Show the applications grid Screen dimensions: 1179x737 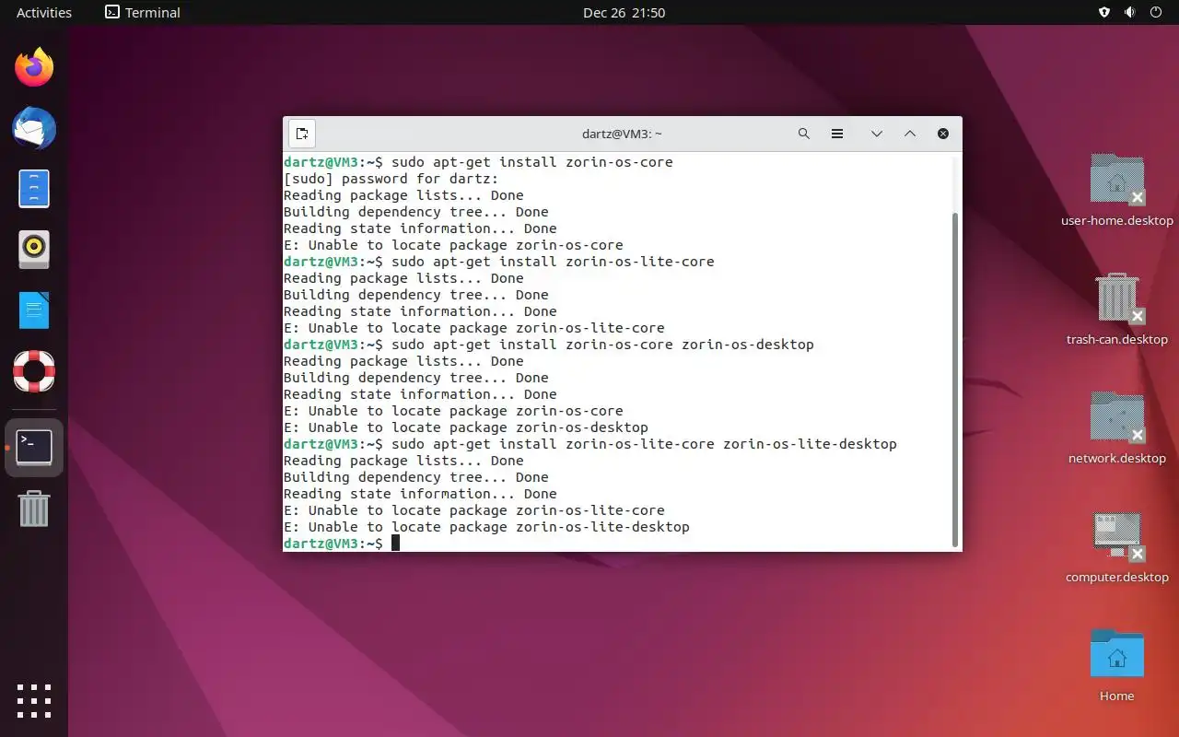point(34,700)
